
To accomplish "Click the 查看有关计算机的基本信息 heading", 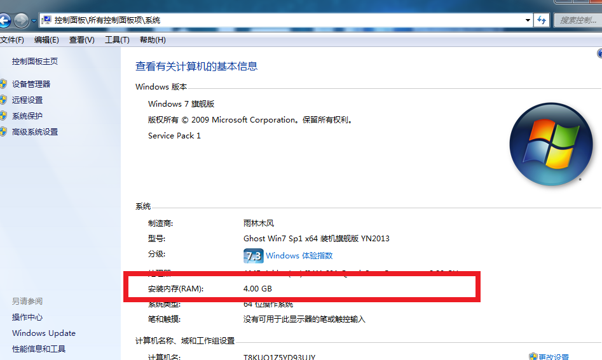I will (x=196, y=66).
